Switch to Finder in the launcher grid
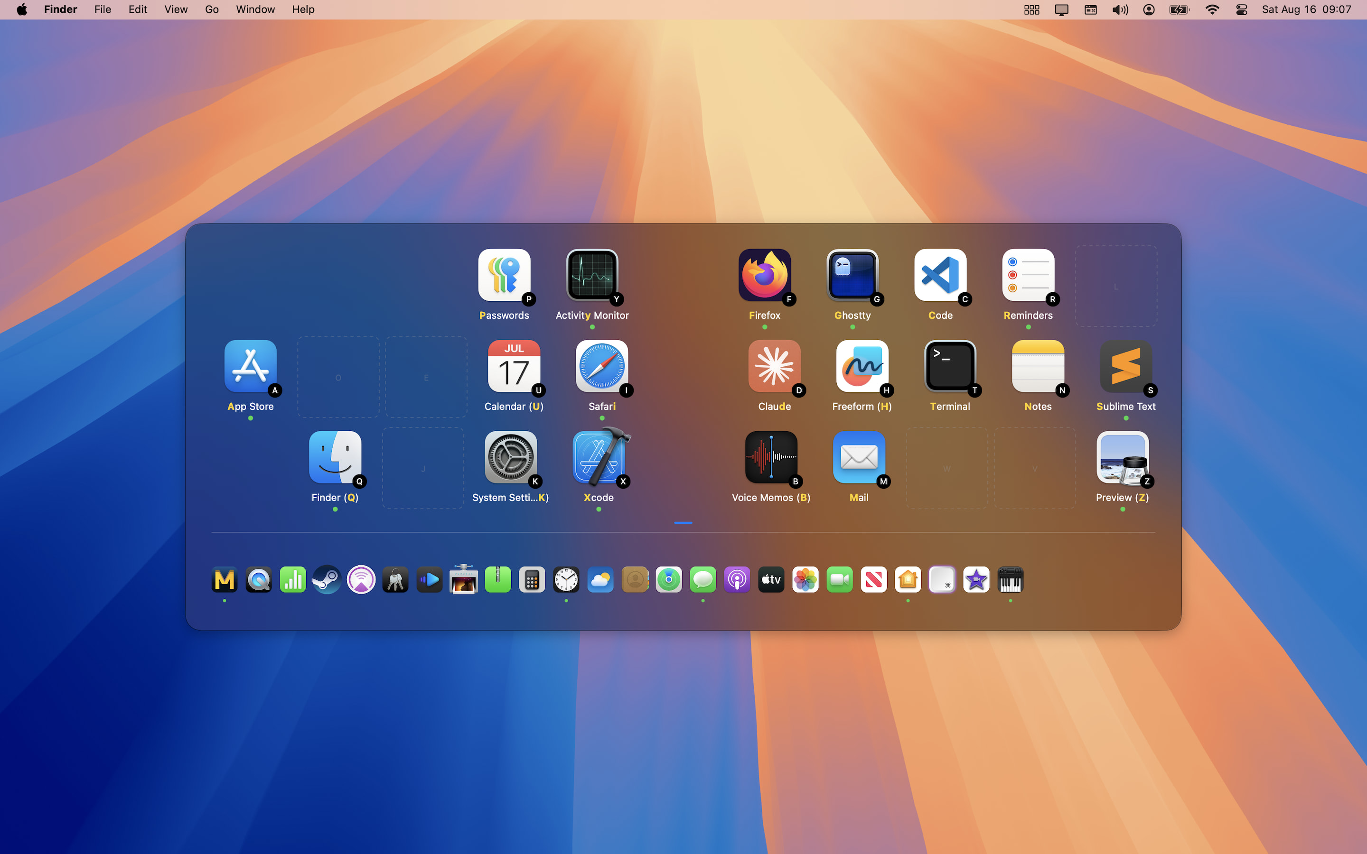The image size is (1367, 854). (x=335, y=457)
